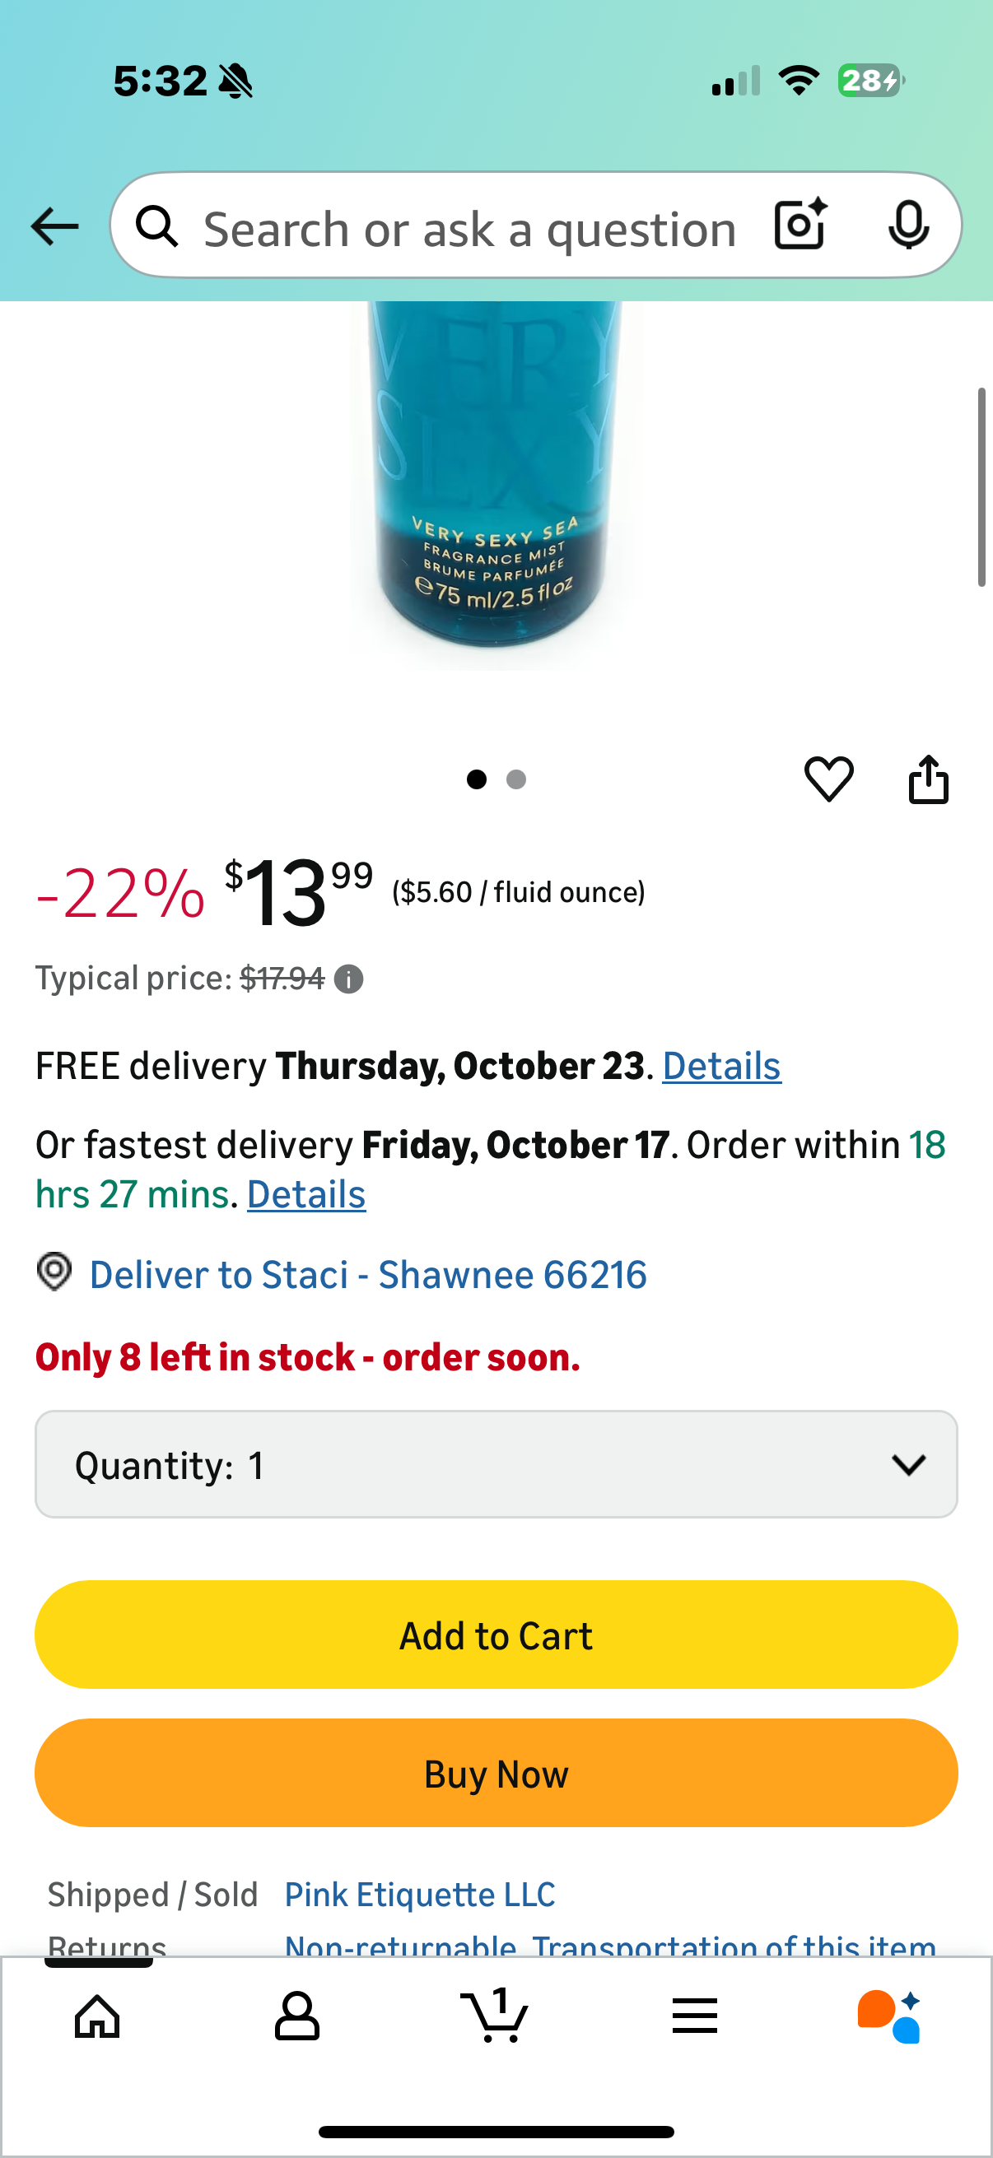The height and width of the screenshot is (2158, 993).
Task: Expand the Quantity dropdown
Action: coord(496,1464)
